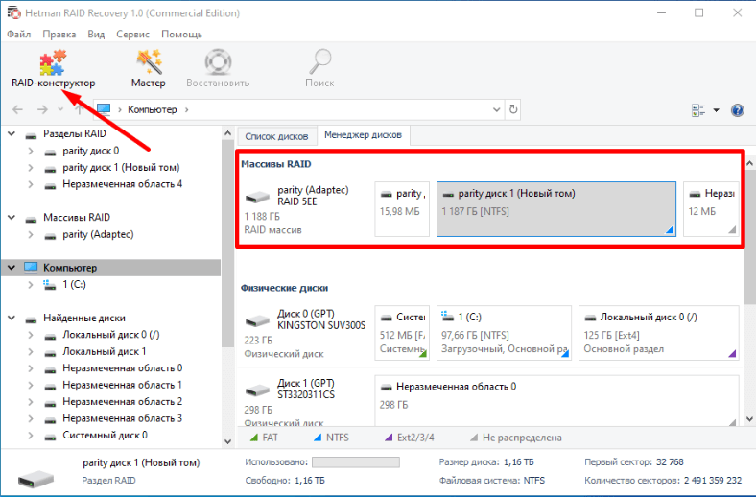Expand parity диск 0 in tree

coord(31,151)
